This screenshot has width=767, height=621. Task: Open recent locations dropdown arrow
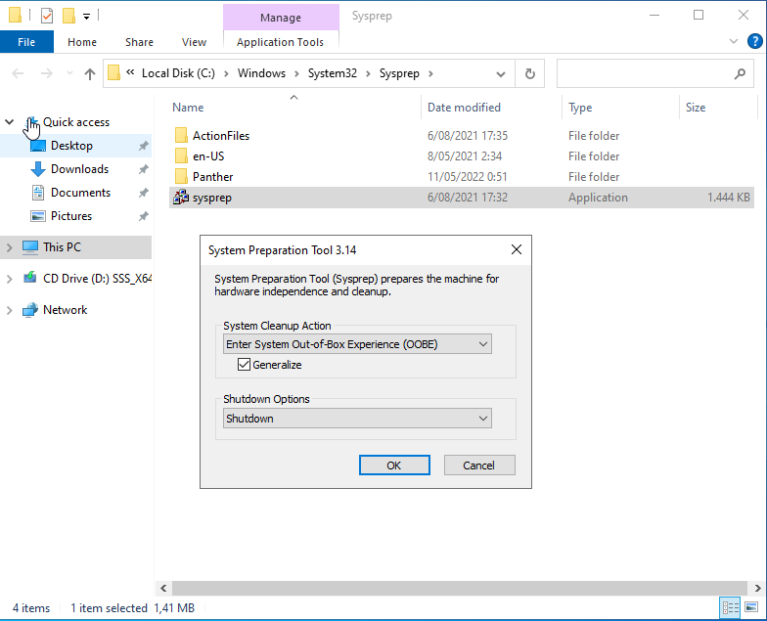click(69, 74)
